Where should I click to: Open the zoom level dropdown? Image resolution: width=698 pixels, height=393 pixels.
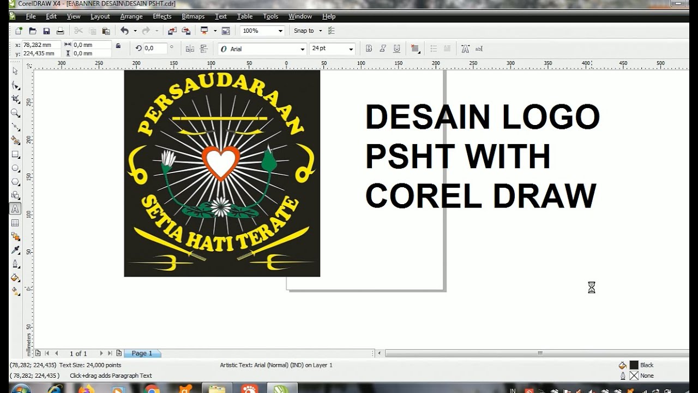pyautogui.click(x=280, y=31)
